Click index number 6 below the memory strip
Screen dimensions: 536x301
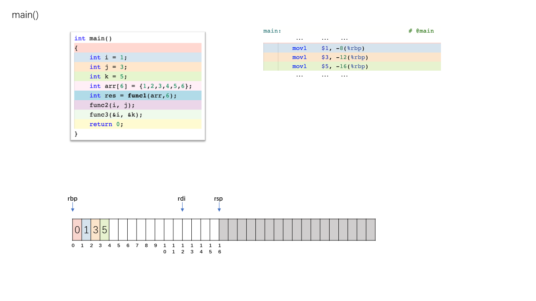(x=128, y=245)
